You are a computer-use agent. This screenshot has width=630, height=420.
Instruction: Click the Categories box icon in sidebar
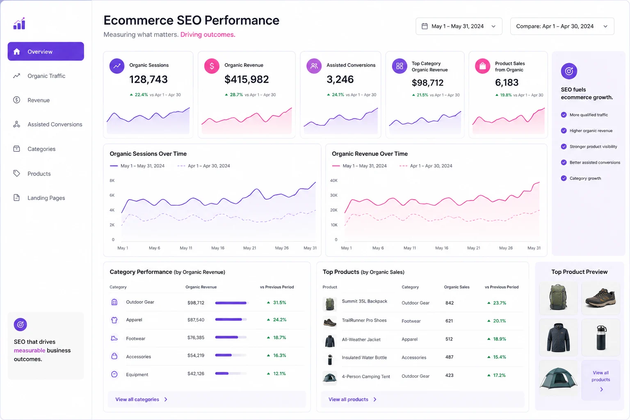(x=17, y=149)
